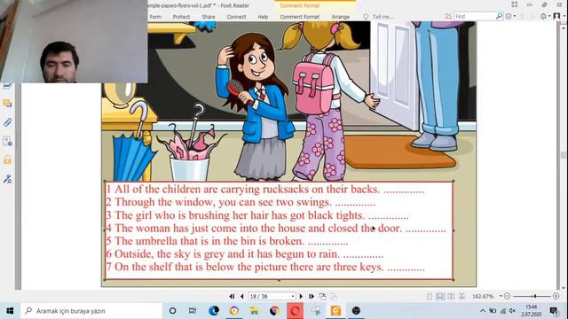
Task: Open the search folder icon beside Find
Action: tap(448, 16)
